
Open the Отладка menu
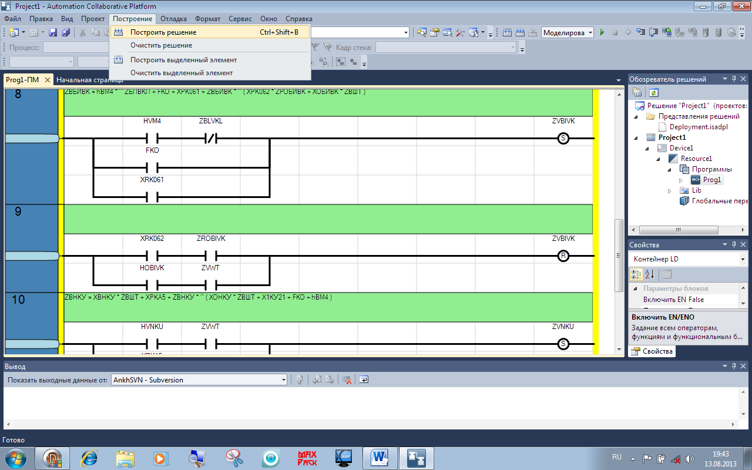(x=173, y=19)
